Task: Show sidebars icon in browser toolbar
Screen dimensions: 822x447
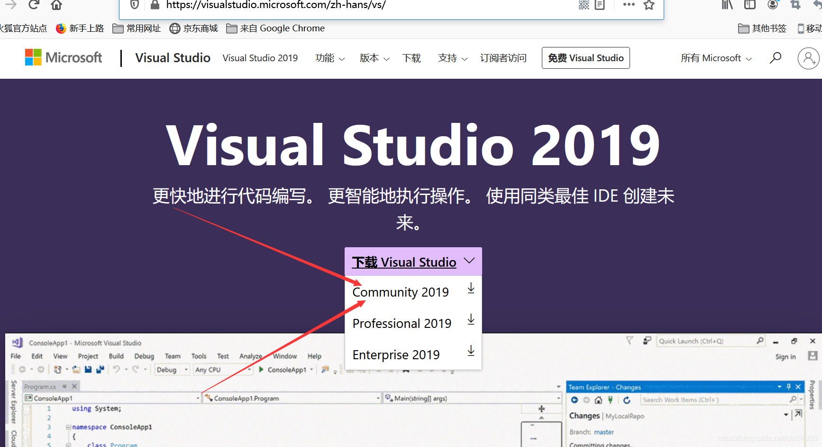Action: [750, 5]
